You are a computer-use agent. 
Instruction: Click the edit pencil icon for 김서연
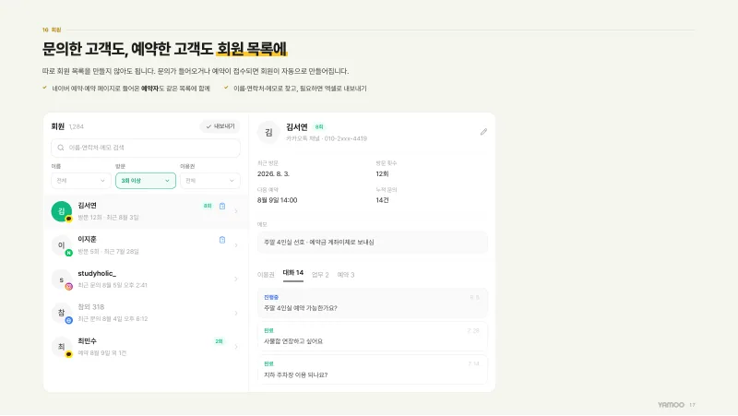pos(483,132)
